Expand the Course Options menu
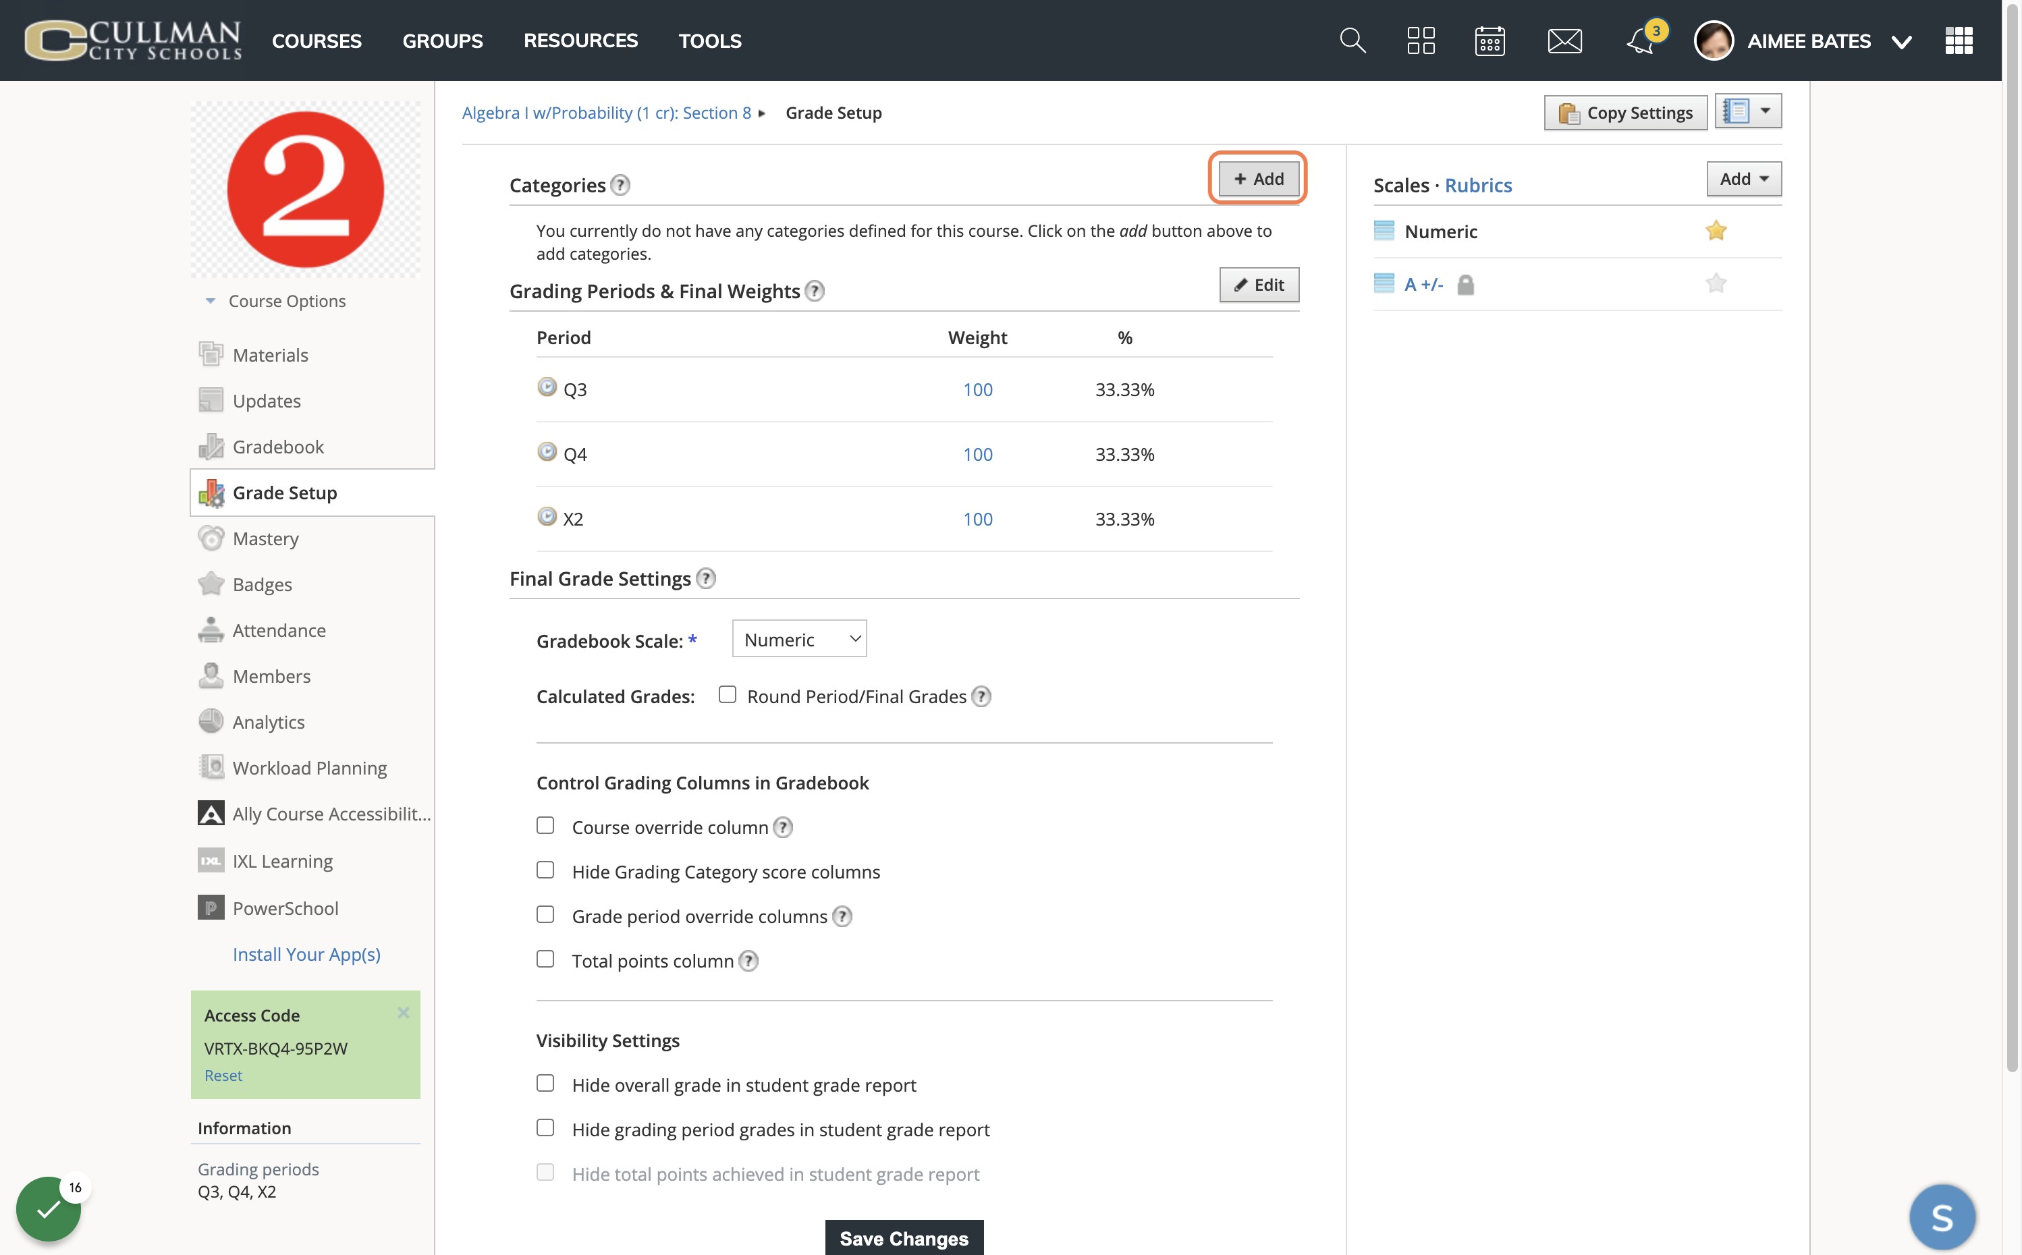2022x1255 pixels. [x=275, y=302]
